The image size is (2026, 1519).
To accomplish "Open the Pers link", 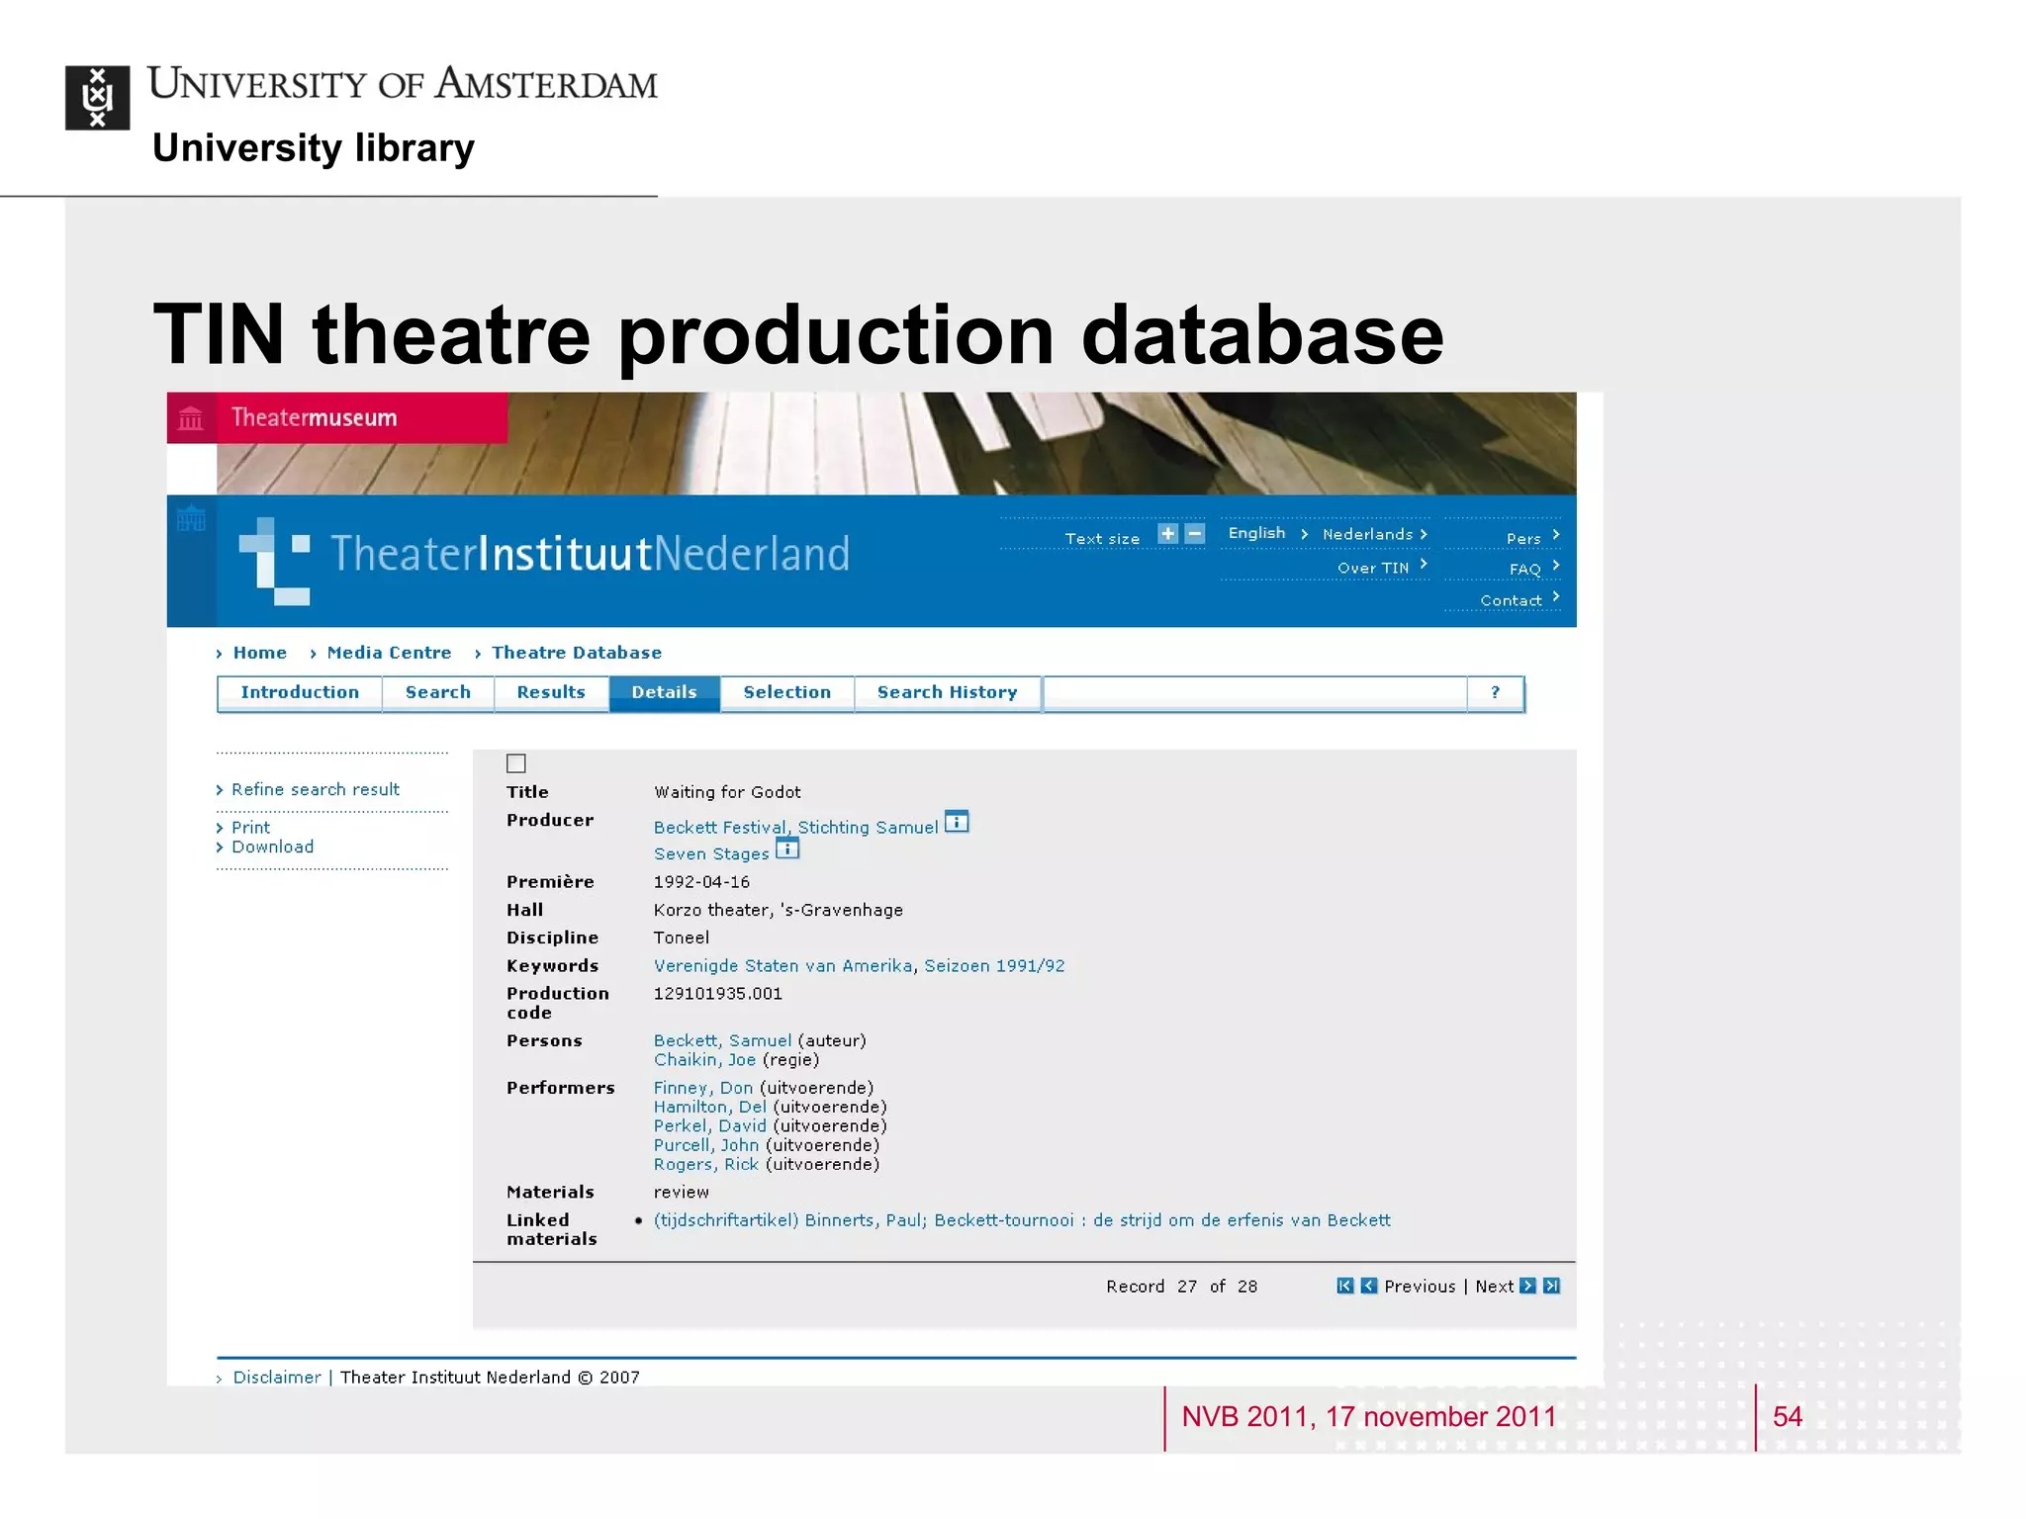I will [x=1524, y=539].
